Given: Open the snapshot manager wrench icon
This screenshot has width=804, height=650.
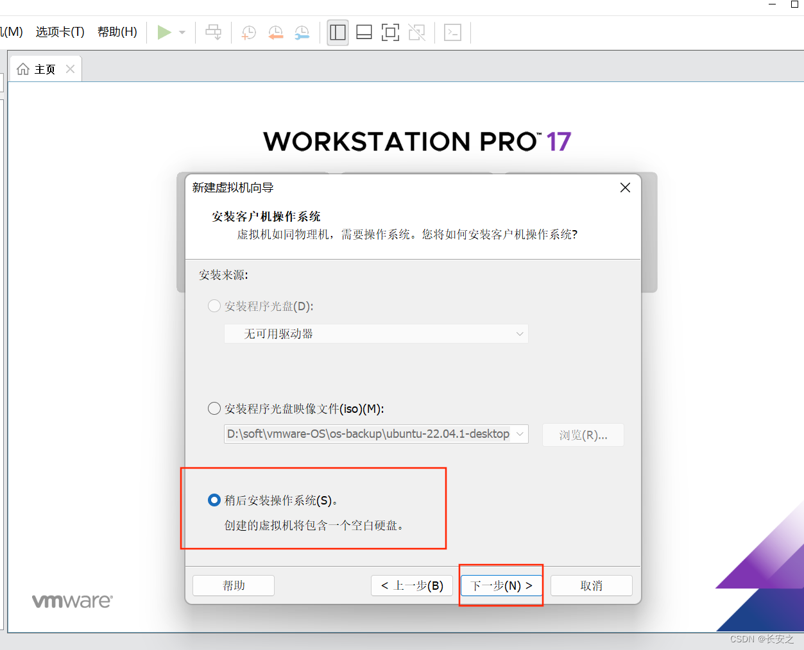Looking at the screenshot, I should coord(302,32).
